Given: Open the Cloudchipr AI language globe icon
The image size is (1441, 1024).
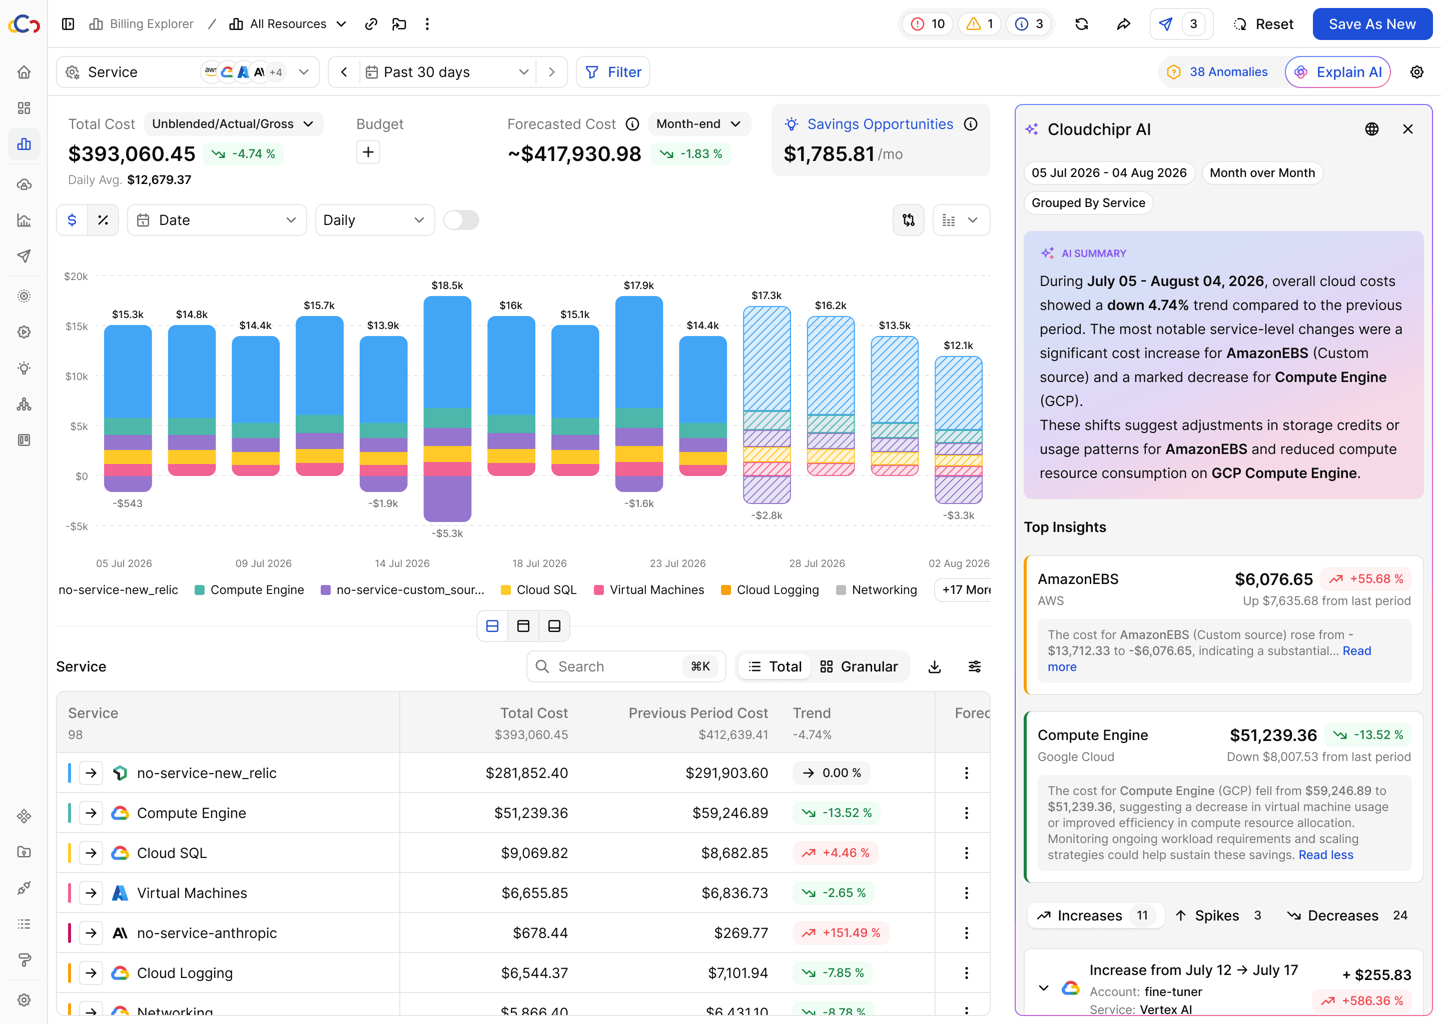Looking at the screenshot, I should pyautogui.click(x=1371, y=129).
